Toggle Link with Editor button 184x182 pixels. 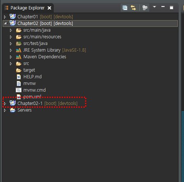point(133,8)
